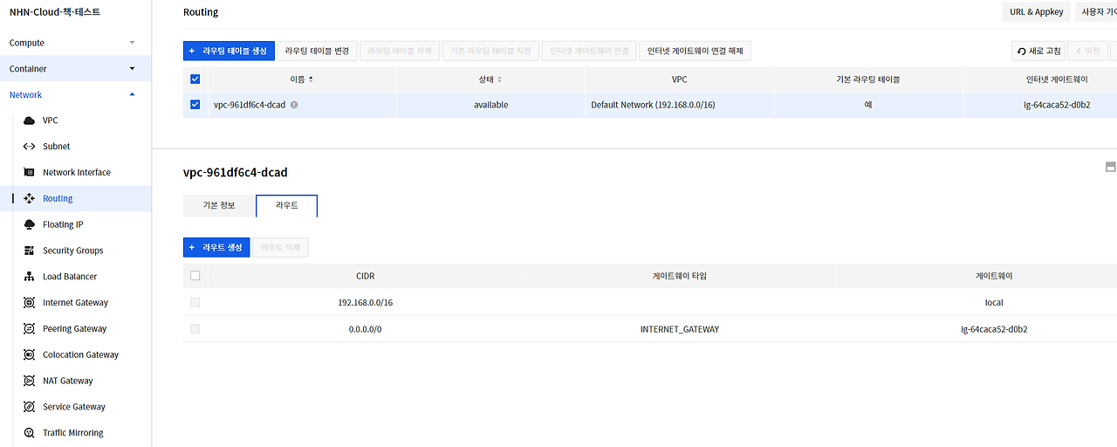The image size is (1117, 447).
Task: Tick the checkbox for route 192.168.0.0/16
Action: pyautogui.click(x=195, y=302)
